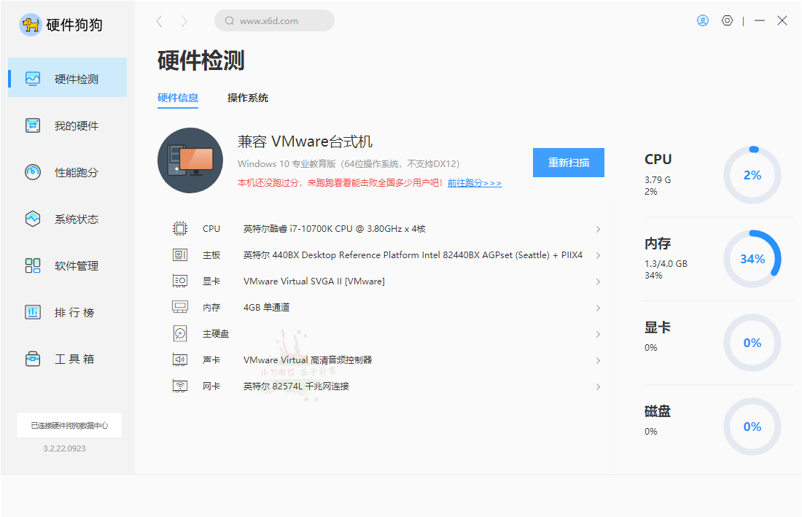Viewport: 802px width, 517px height.
Task: Switch to the 操作系统 tab
Action: point(247,97)
